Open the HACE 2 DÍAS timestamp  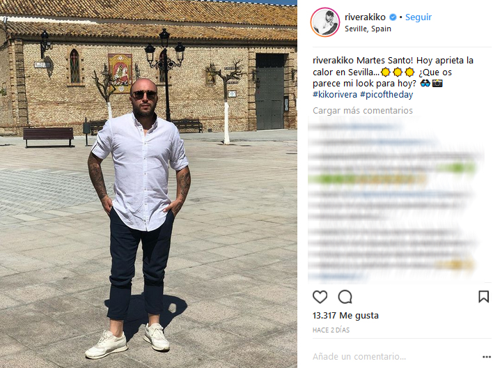click(x=331, y=330)
